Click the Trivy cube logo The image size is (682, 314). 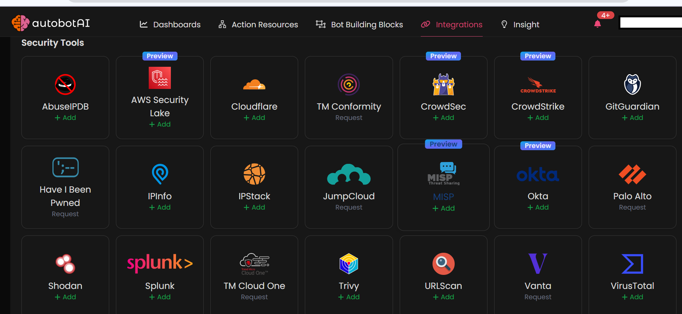click(x=349, y=264)
